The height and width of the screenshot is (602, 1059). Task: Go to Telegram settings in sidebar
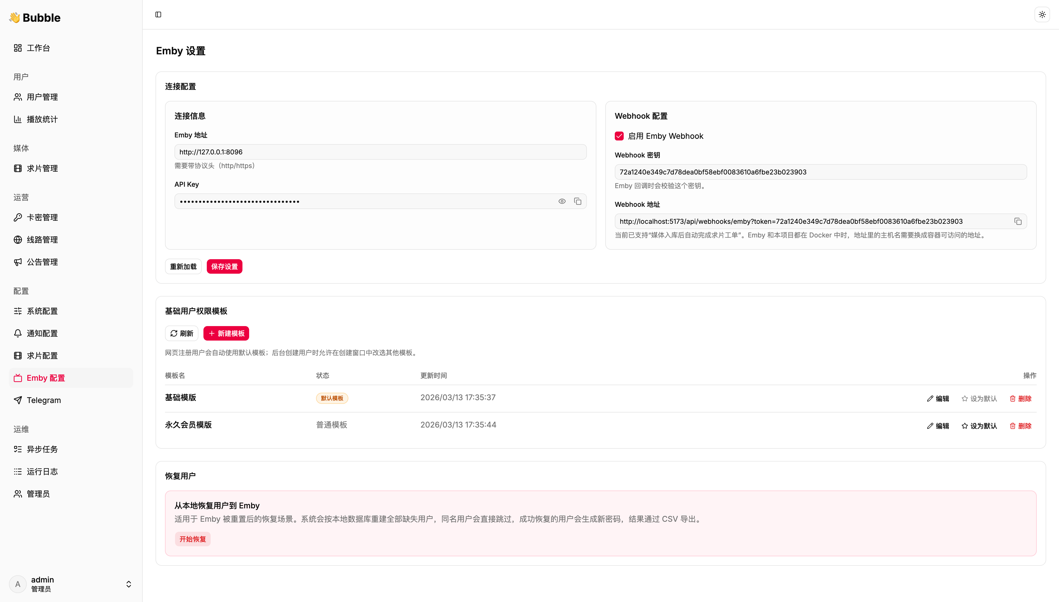coord(44,400)
